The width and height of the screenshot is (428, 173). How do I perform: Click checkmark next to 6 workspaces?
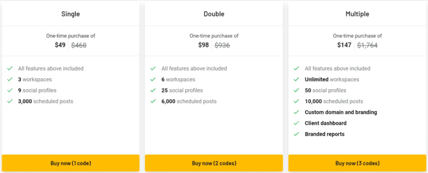[x=153, y=79]
